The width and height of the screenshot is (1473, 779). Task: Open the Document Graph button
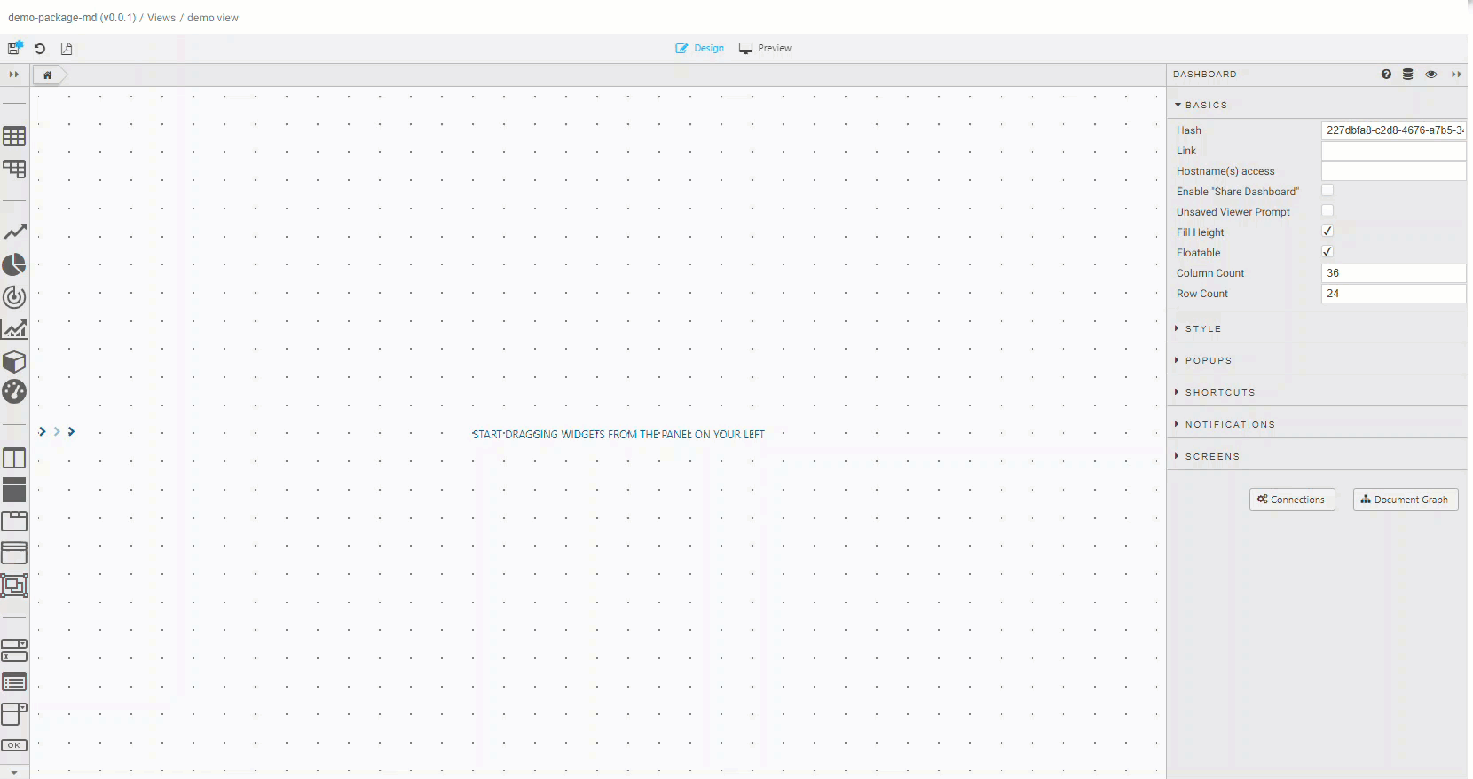(x=1405, y=500)
